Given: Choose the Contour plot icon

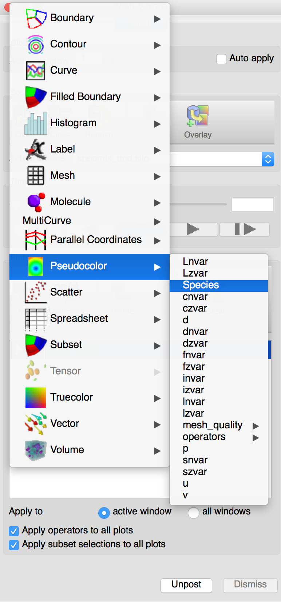Looking at the screenshot, I should tap(36, 45).
